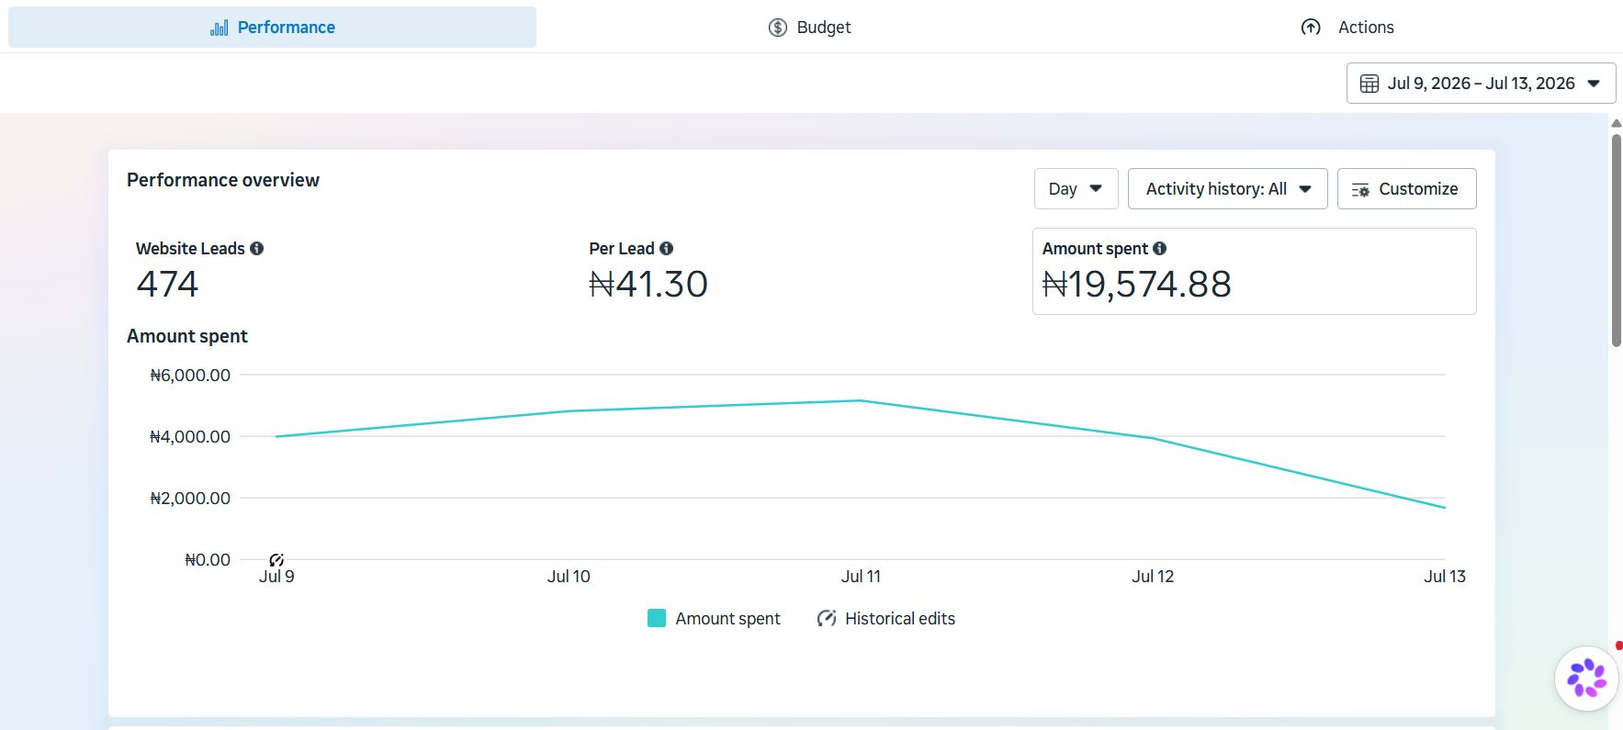Click the Jul 13 x-axis label

tap(1445, 577)
